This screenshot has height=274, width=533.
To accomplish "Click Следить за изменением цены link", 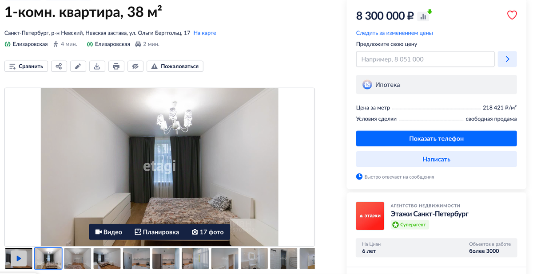I will coord(394,33).
